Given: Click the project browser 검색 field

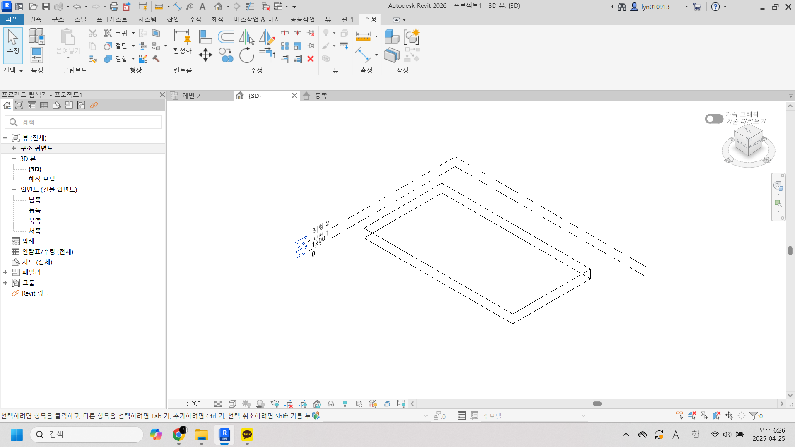Looking at the screenshot, I should [87, 122].
